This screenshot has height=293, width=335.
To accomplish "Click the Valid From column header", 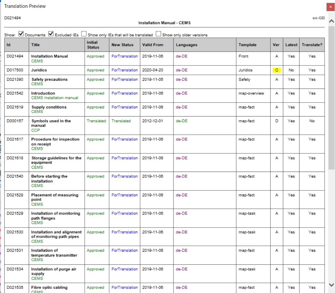I will (153, 45).
